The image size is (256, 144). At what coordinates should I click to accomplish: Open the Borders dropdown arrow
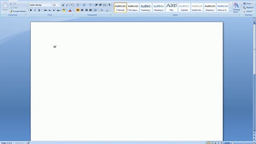[x=110, y=10]
